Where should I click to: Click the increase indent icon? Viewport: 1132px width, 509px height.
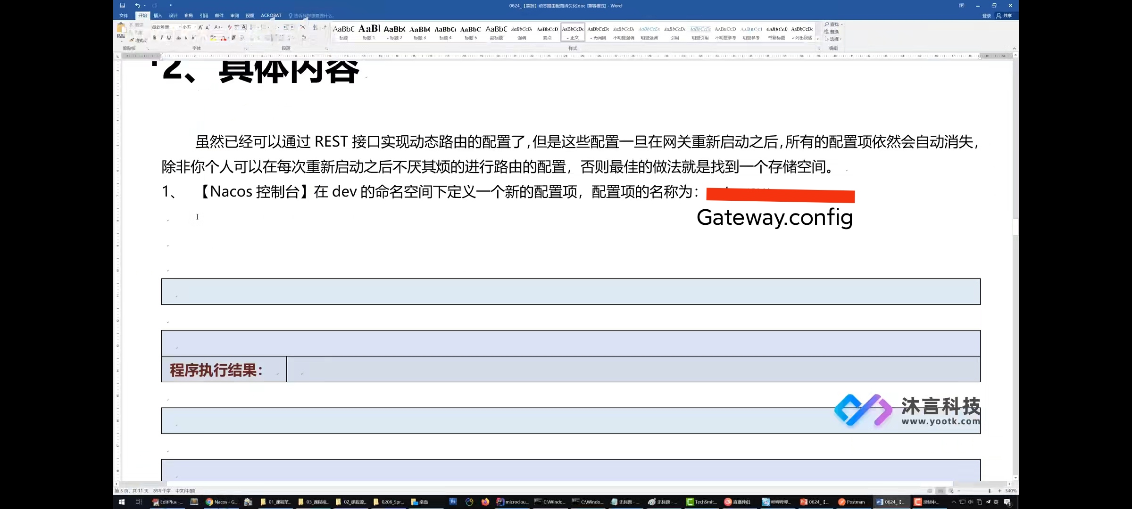pos(292,27)
